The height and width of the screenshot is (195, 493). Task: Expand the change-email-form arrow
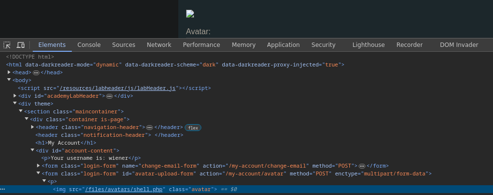click(x=39, y=166)
